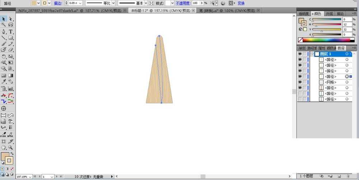
Task: Select the Lasso tool
Action: coord(10,25)
